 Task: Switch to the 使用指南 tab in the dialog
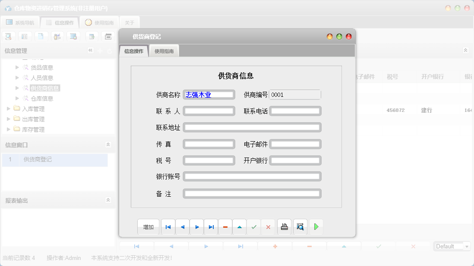(x=164, y=50)
